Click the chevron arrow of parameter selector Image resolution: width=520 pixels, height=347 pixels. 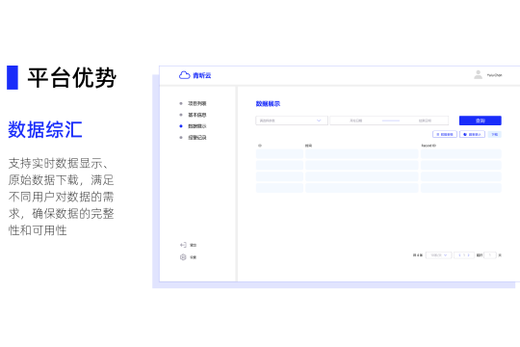click(x=319, y=120)
